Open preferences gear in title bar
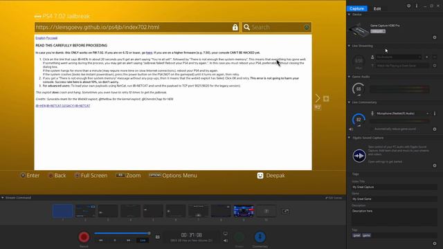The width and height of the screenshot is (443, 249). click(408, 6)
